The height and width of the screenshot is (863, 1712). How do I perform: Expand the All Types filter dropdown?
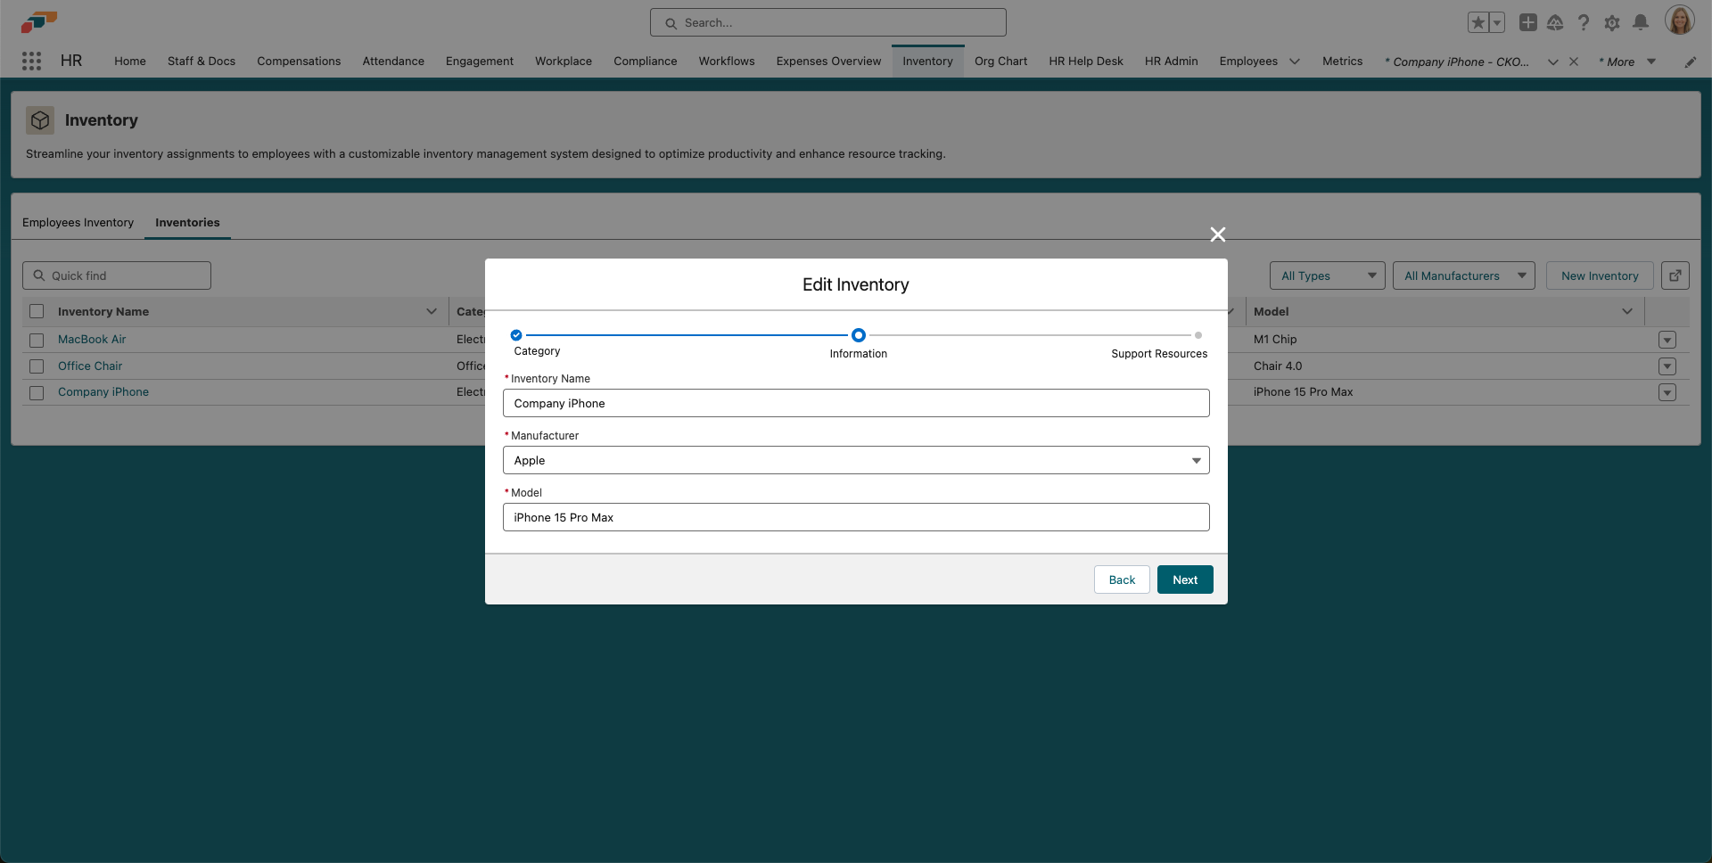(x=1327, y=275)
